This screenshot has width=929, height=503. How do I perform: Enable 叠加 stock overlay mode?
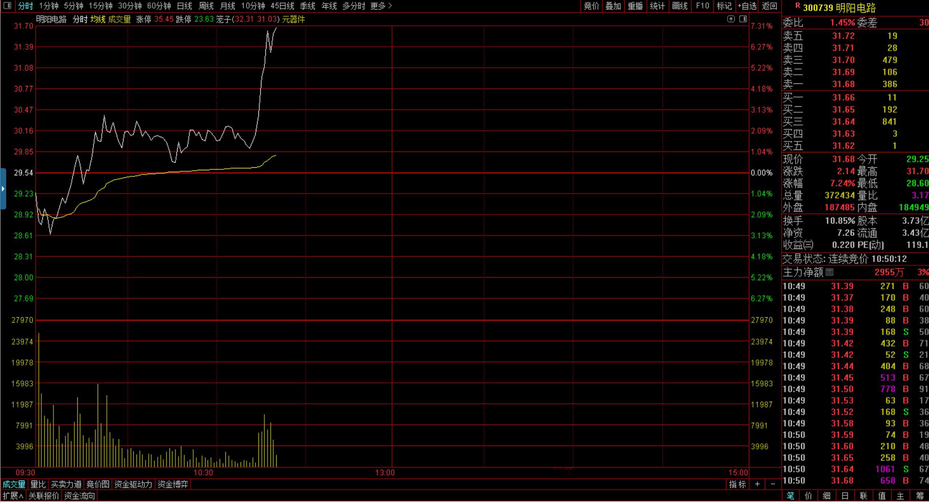613,6
